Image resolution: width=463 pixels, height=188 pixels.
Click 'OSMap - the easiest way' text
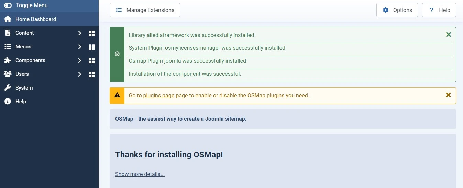181,119
